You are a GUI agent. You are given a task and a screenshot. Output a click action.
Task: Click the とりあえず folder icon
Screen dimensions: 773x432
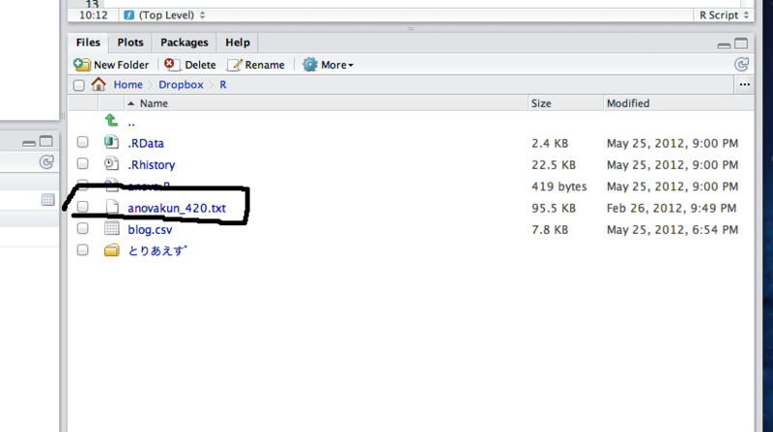(112, 250)
